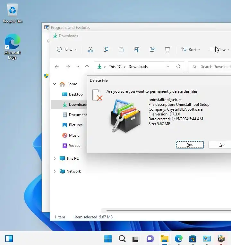The width and height of the screenshot is (231, 245).
Task: Select Videos in navigation pane
Action: click(71, 146)
